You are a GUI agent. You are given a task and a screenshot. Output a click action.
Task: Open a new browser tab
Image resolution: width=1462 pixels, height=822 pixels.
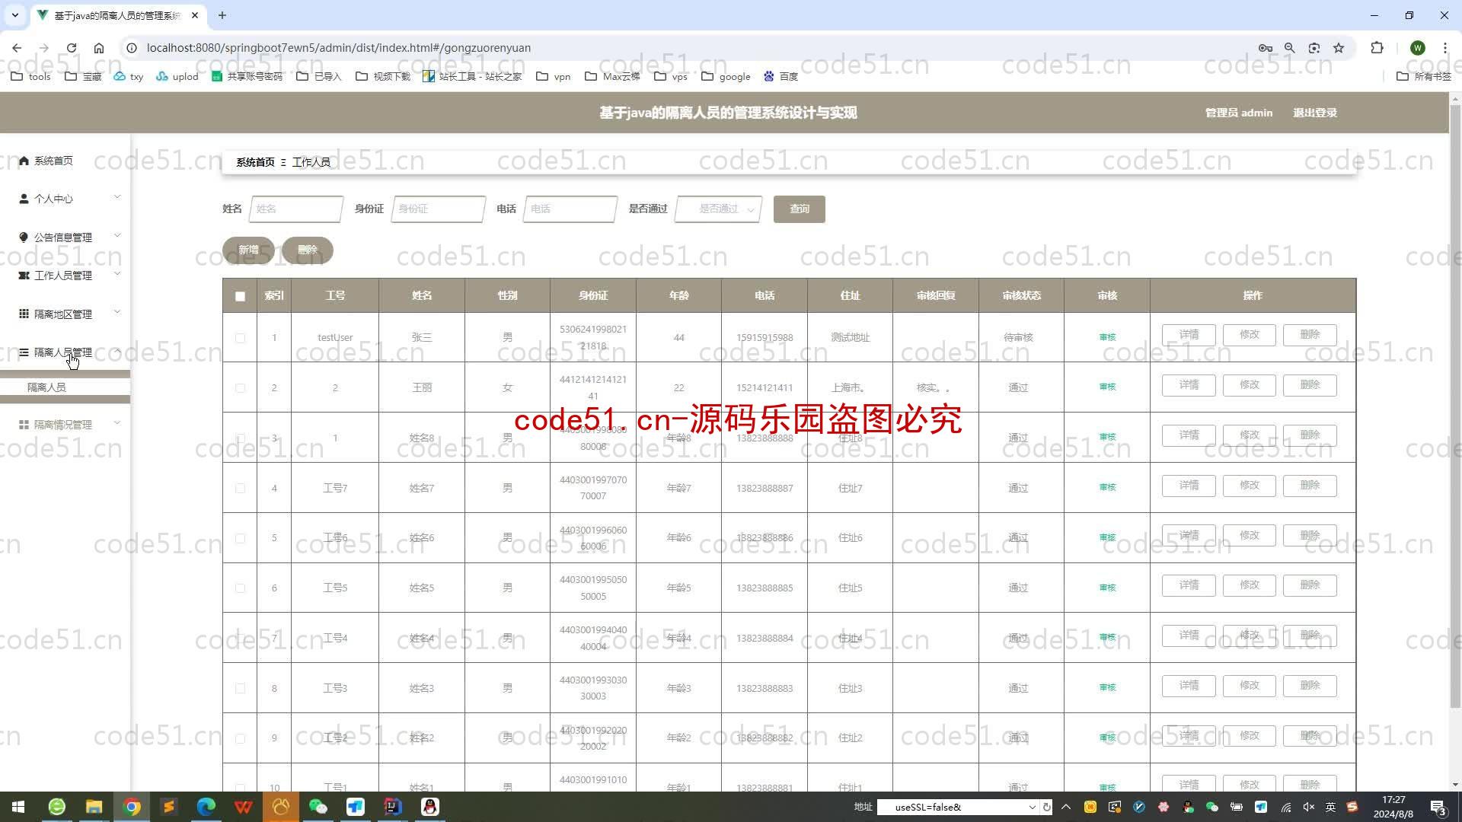coord(222,15)
